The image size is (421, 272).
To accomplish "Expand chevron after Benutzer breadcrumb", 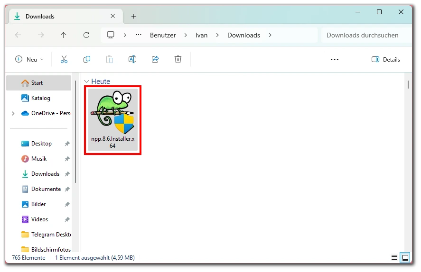I will coord(186,35).
